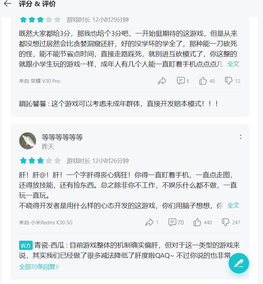
Task: Dislike the review with 12 thumbs down
Action: coord(232,81)
